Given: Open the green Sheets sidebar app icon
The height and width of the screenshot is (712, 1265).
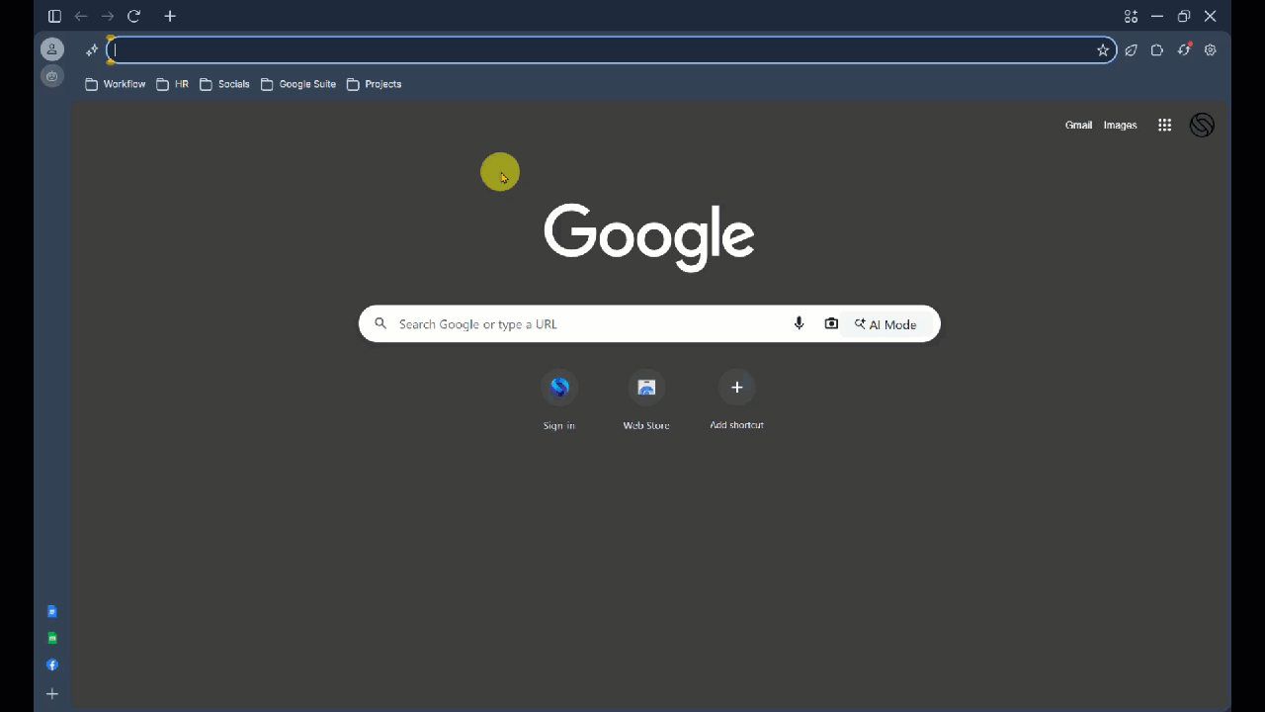Looking at the screenshot, I should point(52,639).
